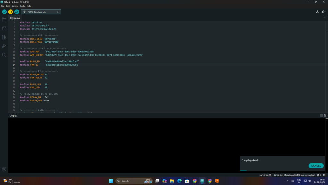The width and height of the screenshot is (328, 185).
Task: Show hidden system tray icons
Action: coord(287,181)
